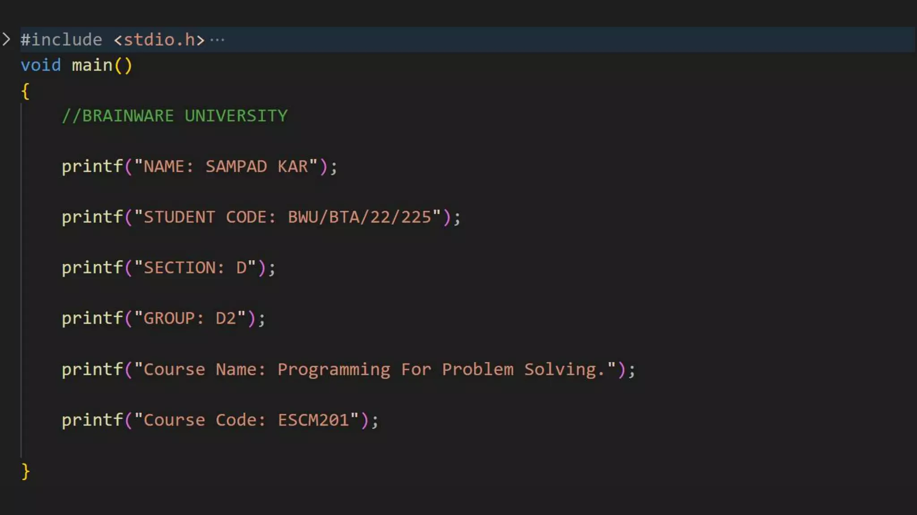
Task: Click the GROUP: D2 string
Action: 190,318
